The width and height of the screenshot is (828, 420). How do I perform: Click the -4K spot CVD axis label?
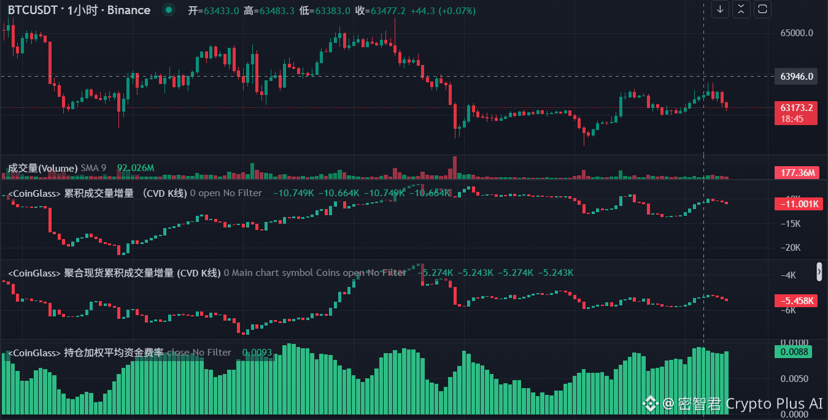[787, 275]
